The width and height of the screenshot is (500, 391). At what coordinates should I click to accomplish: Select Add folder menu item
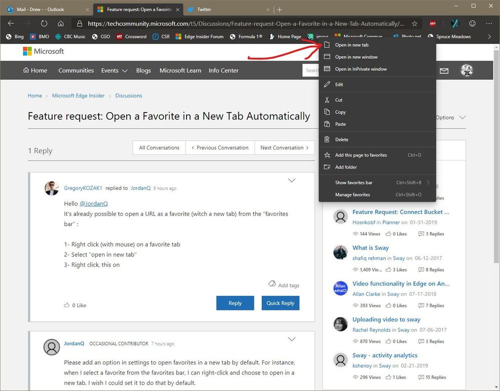pos(377,167)
